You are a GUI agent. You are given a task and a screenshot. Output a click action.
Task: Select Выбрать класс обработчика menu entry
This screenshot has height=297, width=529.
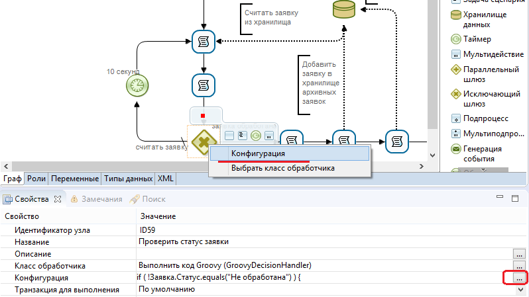282,168
